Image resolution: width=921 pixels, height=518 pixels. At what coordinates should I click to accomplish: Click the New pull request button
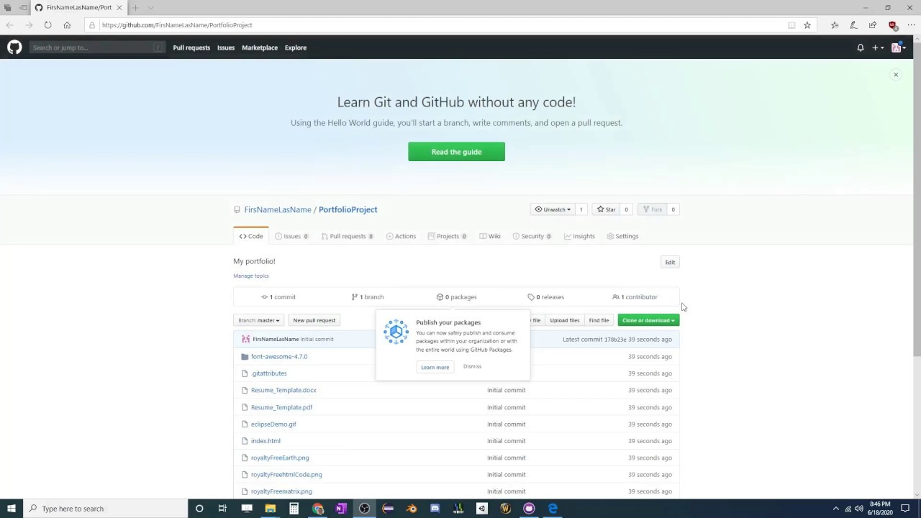(314, 320)
